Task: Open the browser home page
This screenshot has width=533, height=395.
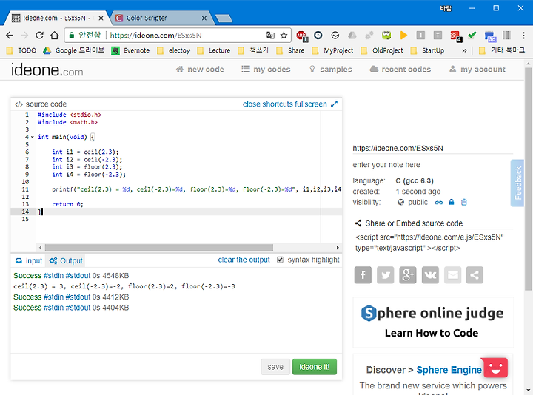Action: coord(54,36)
